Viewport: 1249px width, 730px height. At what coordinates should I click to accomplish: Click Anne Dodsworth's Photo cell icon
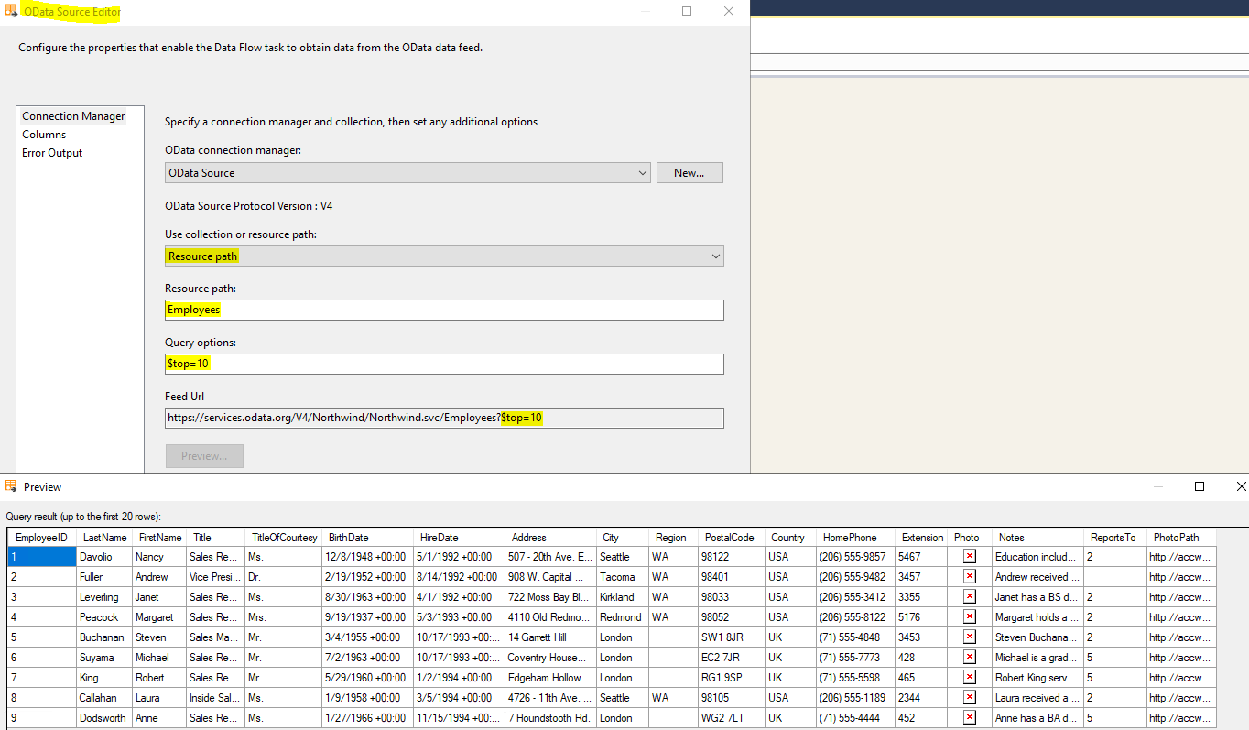[x=969, y=717]
